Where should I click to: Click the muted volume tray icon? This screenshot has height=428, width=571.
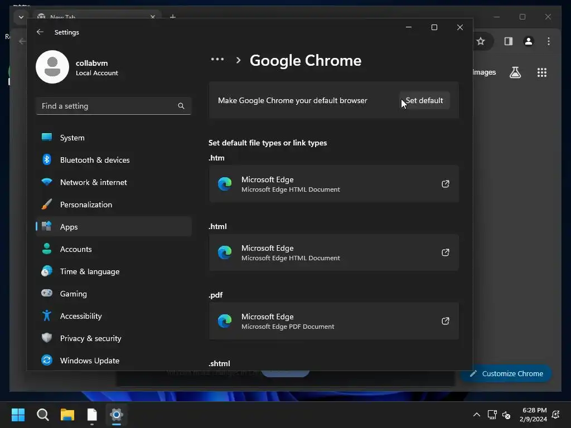(x=506, y=415)
